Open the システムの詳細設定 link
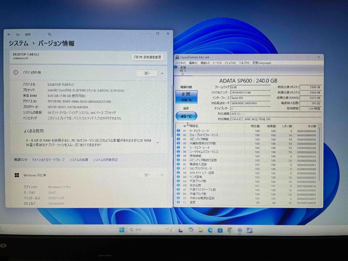 coord(106,159)
